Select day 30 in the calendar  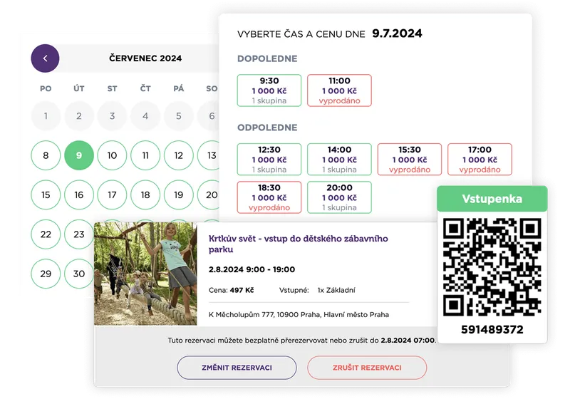79,274
